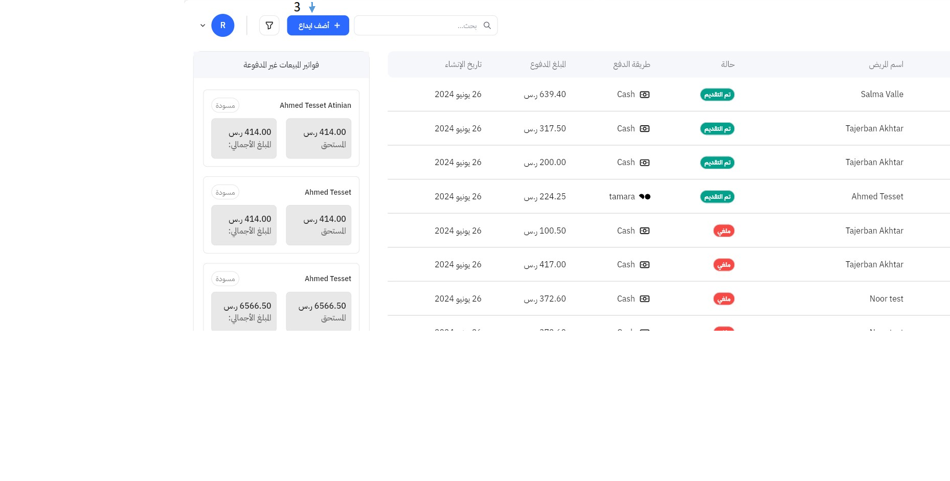Click the tamara logo in Ahmed Tesset row
950x481 pixels.
tap(645, 197)
